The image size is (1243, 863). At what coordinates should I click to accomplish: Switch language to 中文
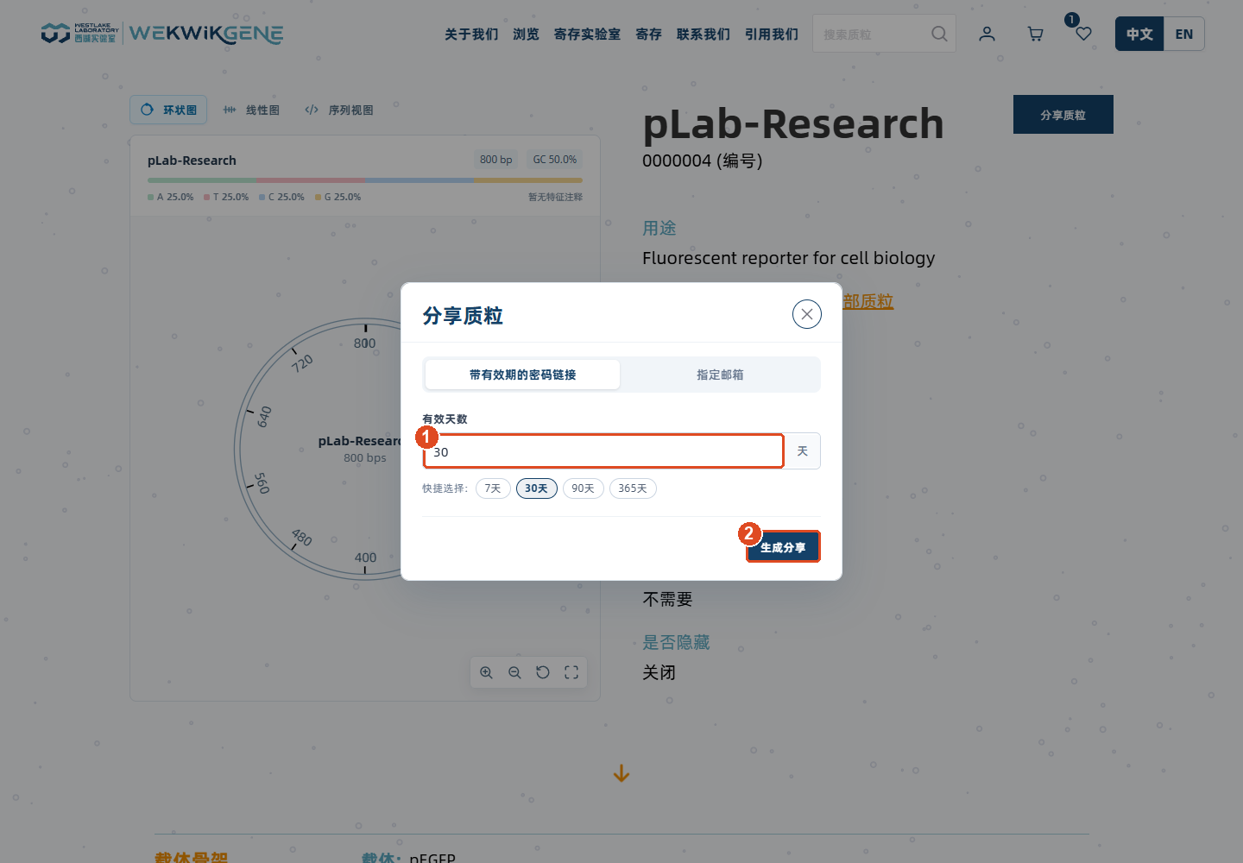1139,34
